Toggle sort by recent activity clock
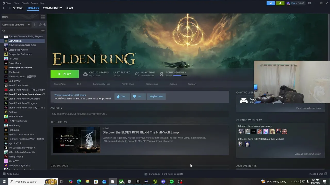This screenshot has width=330, height=185. 40,25
